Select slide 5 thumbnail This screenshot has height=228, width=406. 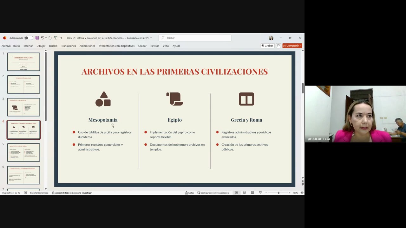click(x=23, y=152)
